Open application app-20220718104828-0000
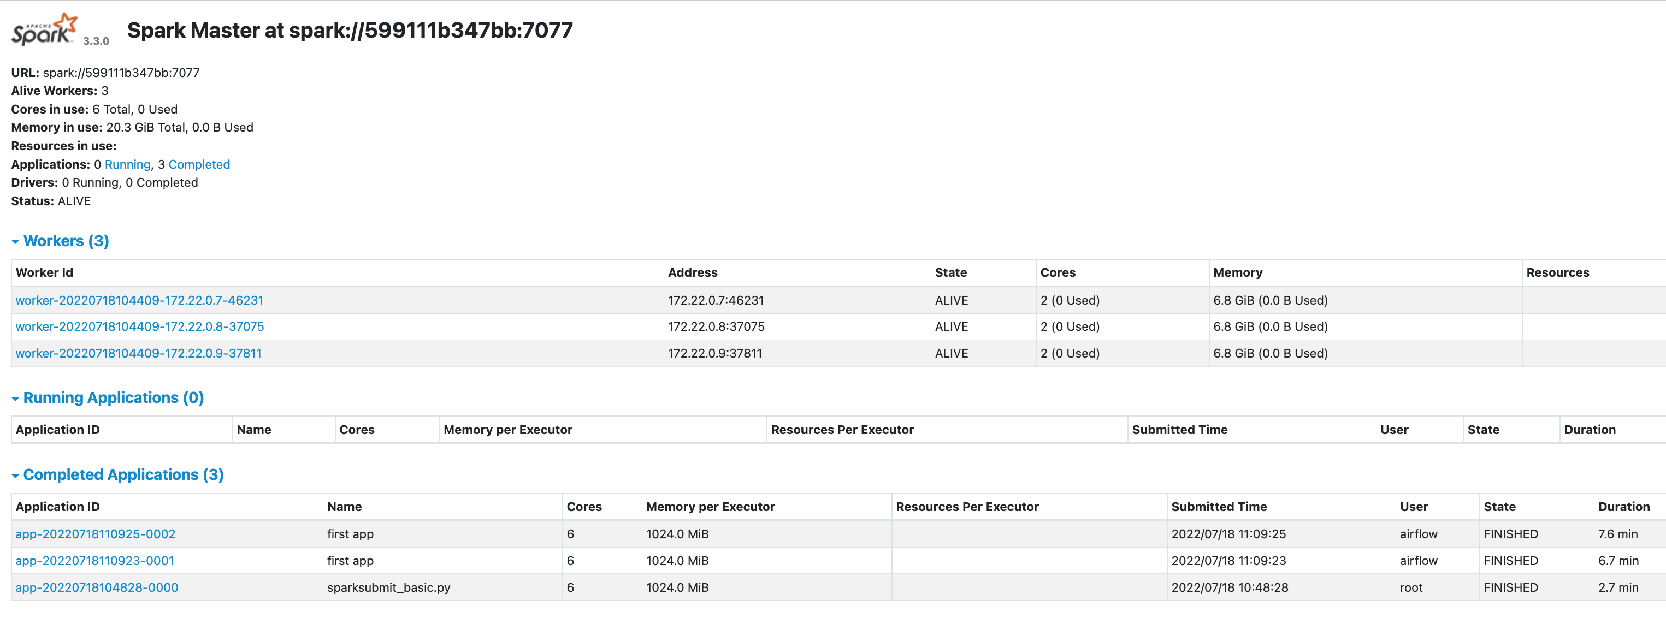This screenshot has height=618, width=1666. pos(97,587)
